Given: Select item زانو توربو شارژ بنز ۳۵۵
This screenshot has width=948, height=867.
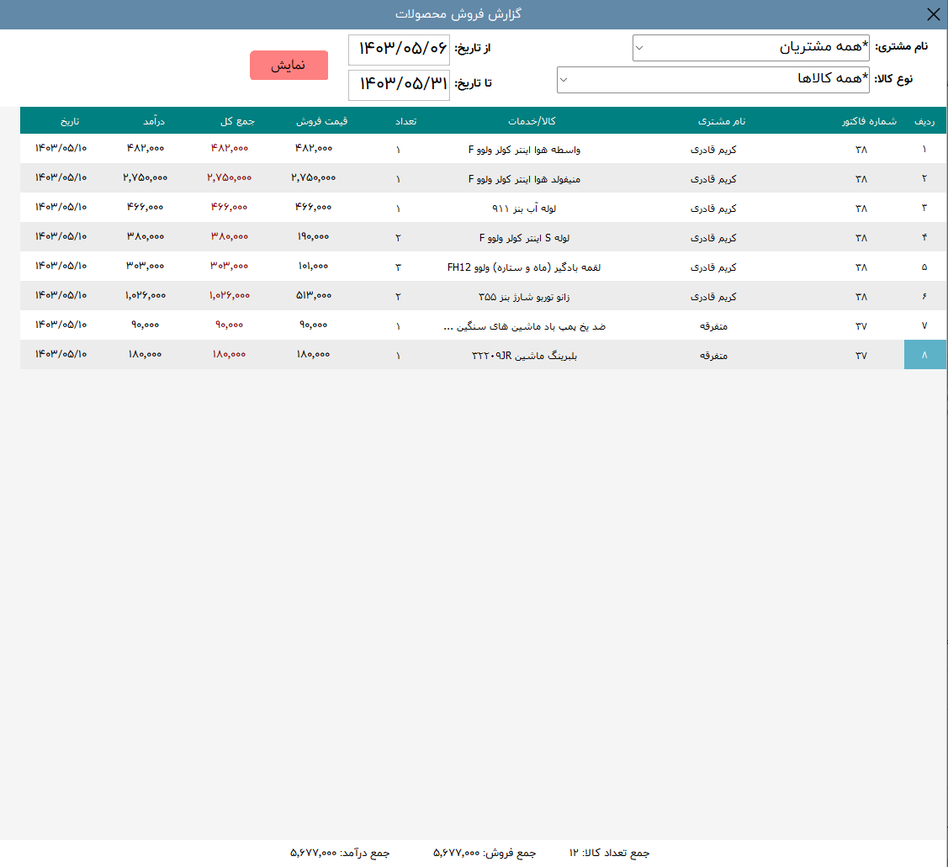Looking at the screenshot, I should point(524,297).
